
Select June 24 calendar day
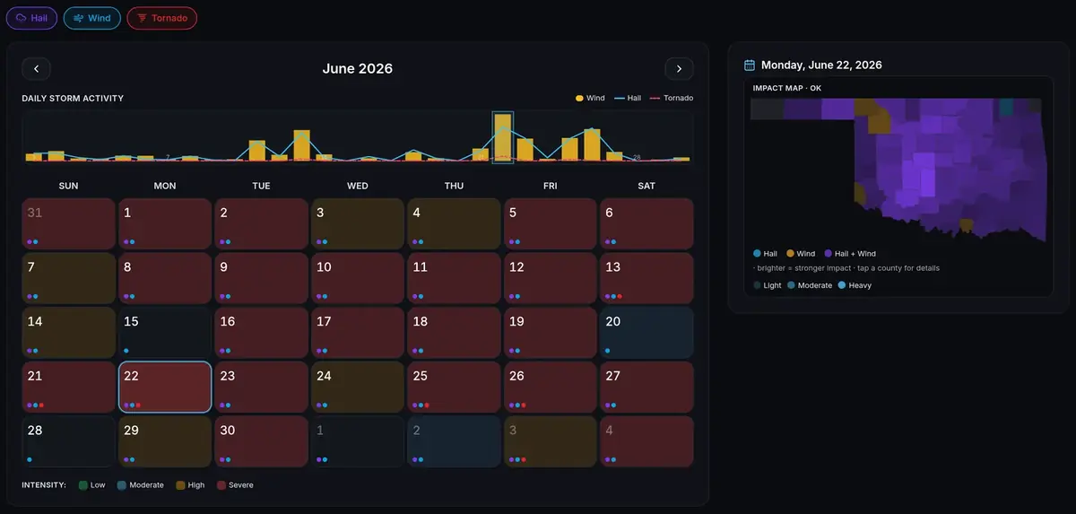coord(358,387)
